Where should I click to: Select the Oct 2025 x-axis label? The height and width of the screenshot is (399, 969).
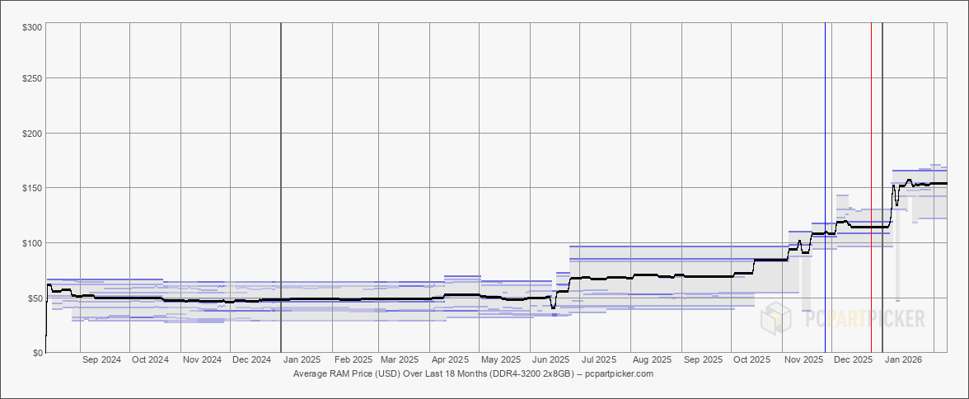[x=752, y=360]
